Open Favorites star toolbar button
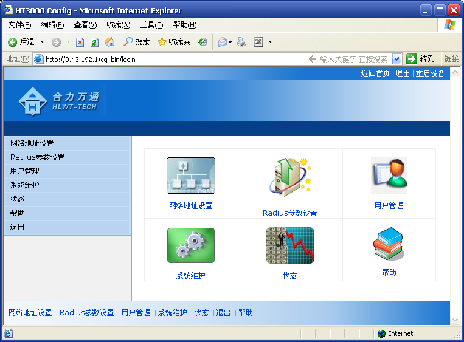This screenshot has height=342, width=464. point(174,42)
